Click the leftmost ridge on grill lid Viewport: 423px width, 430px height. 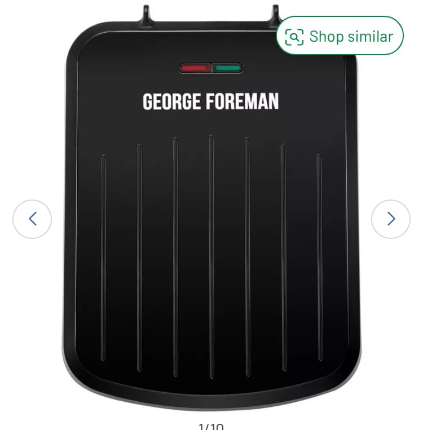pos(103,258)
